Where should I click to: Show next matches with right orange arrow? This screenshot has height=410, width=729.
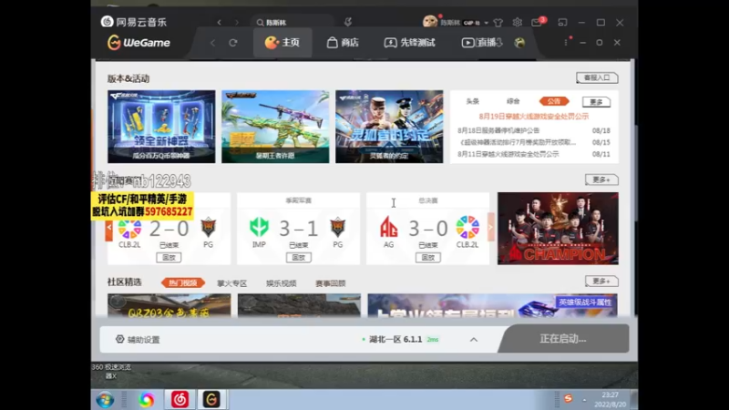point(490,227)
